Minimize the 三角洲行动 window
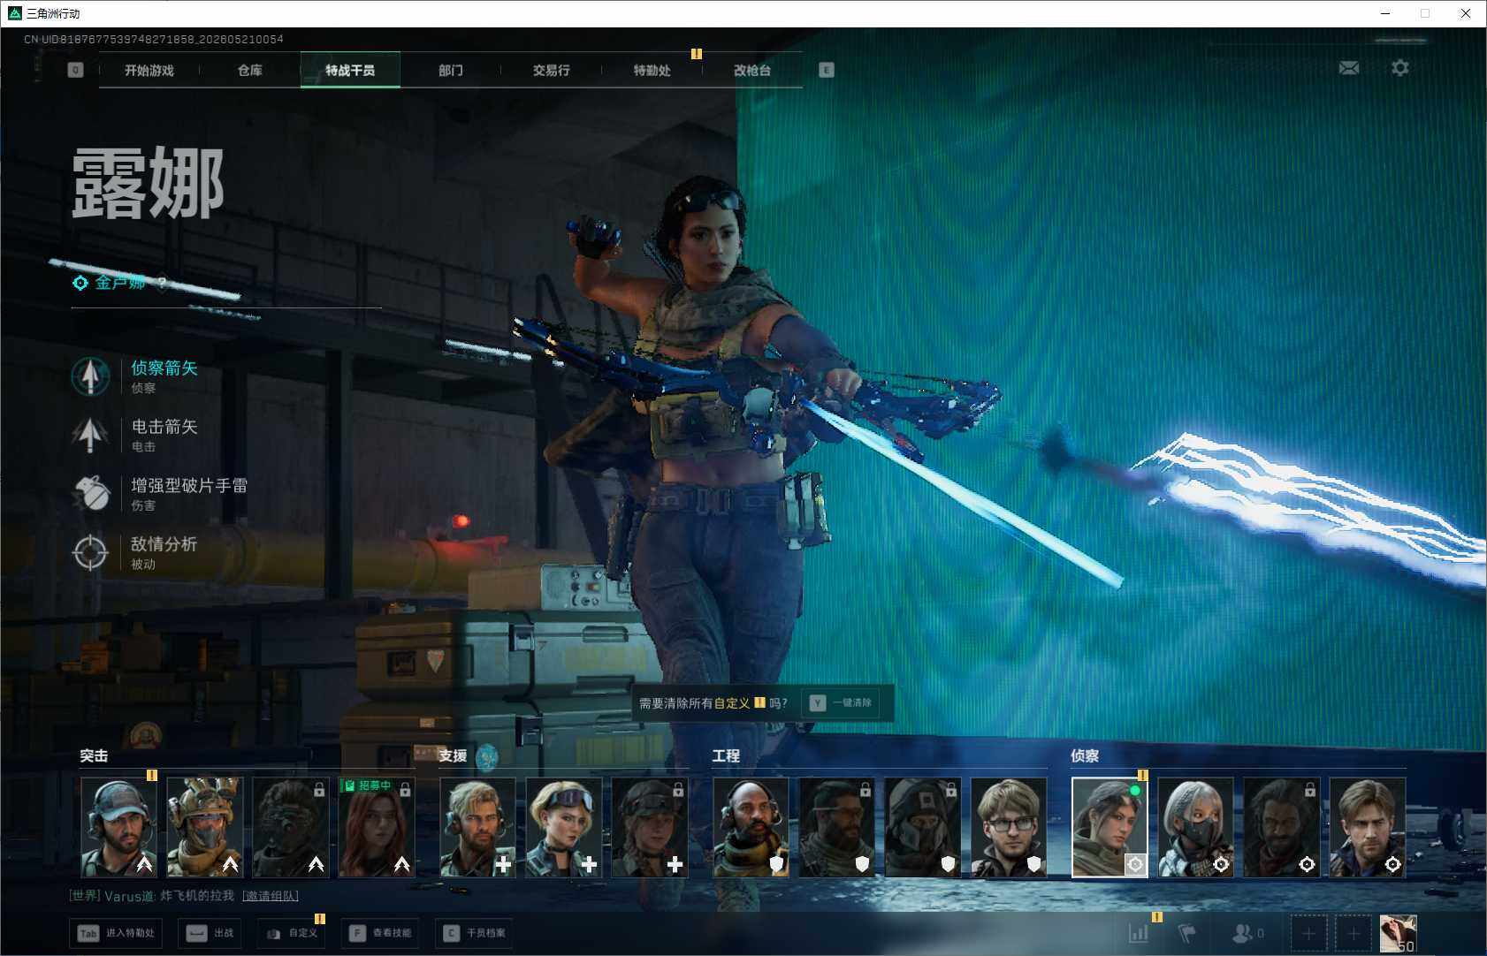This screenshot has width=1487, height=956. (1385, 13)
